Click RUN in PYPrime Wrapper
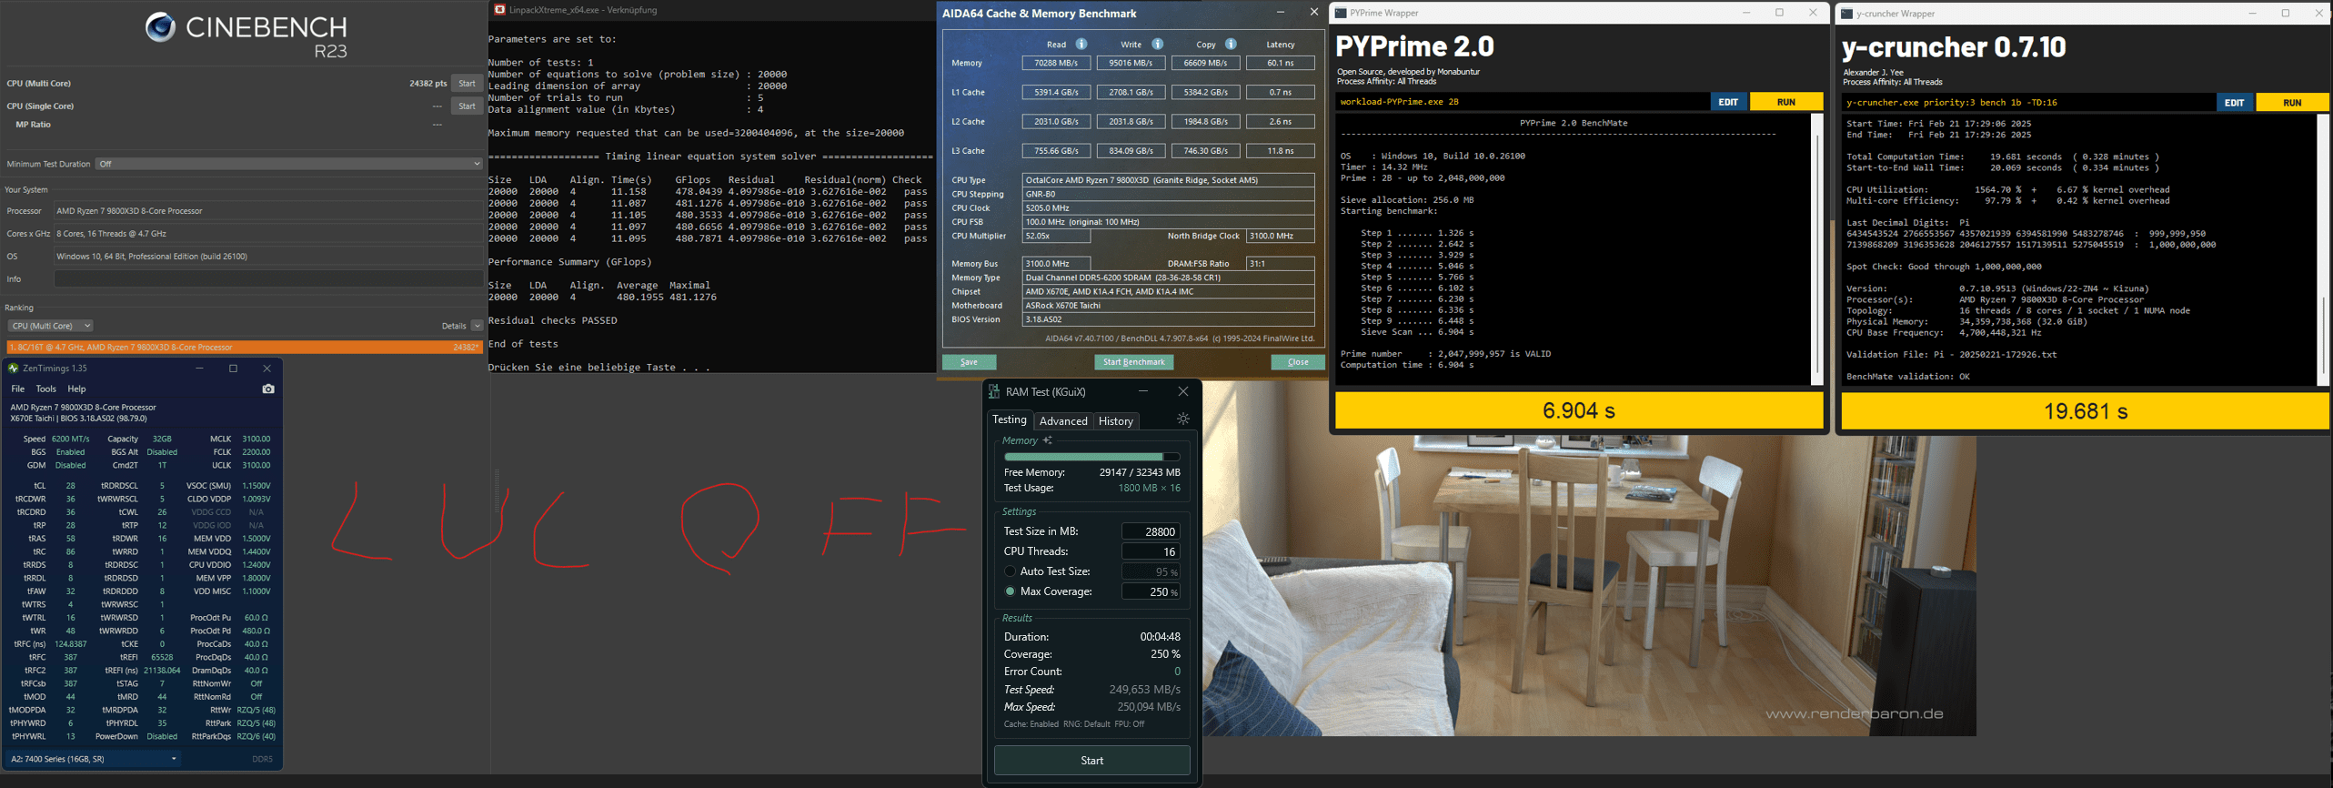The image size is (2333, 788). (x=1786, y=102)
